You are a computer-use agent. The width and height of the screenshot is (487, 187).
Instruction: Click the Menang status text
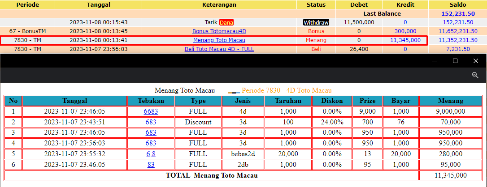point(316,40)
